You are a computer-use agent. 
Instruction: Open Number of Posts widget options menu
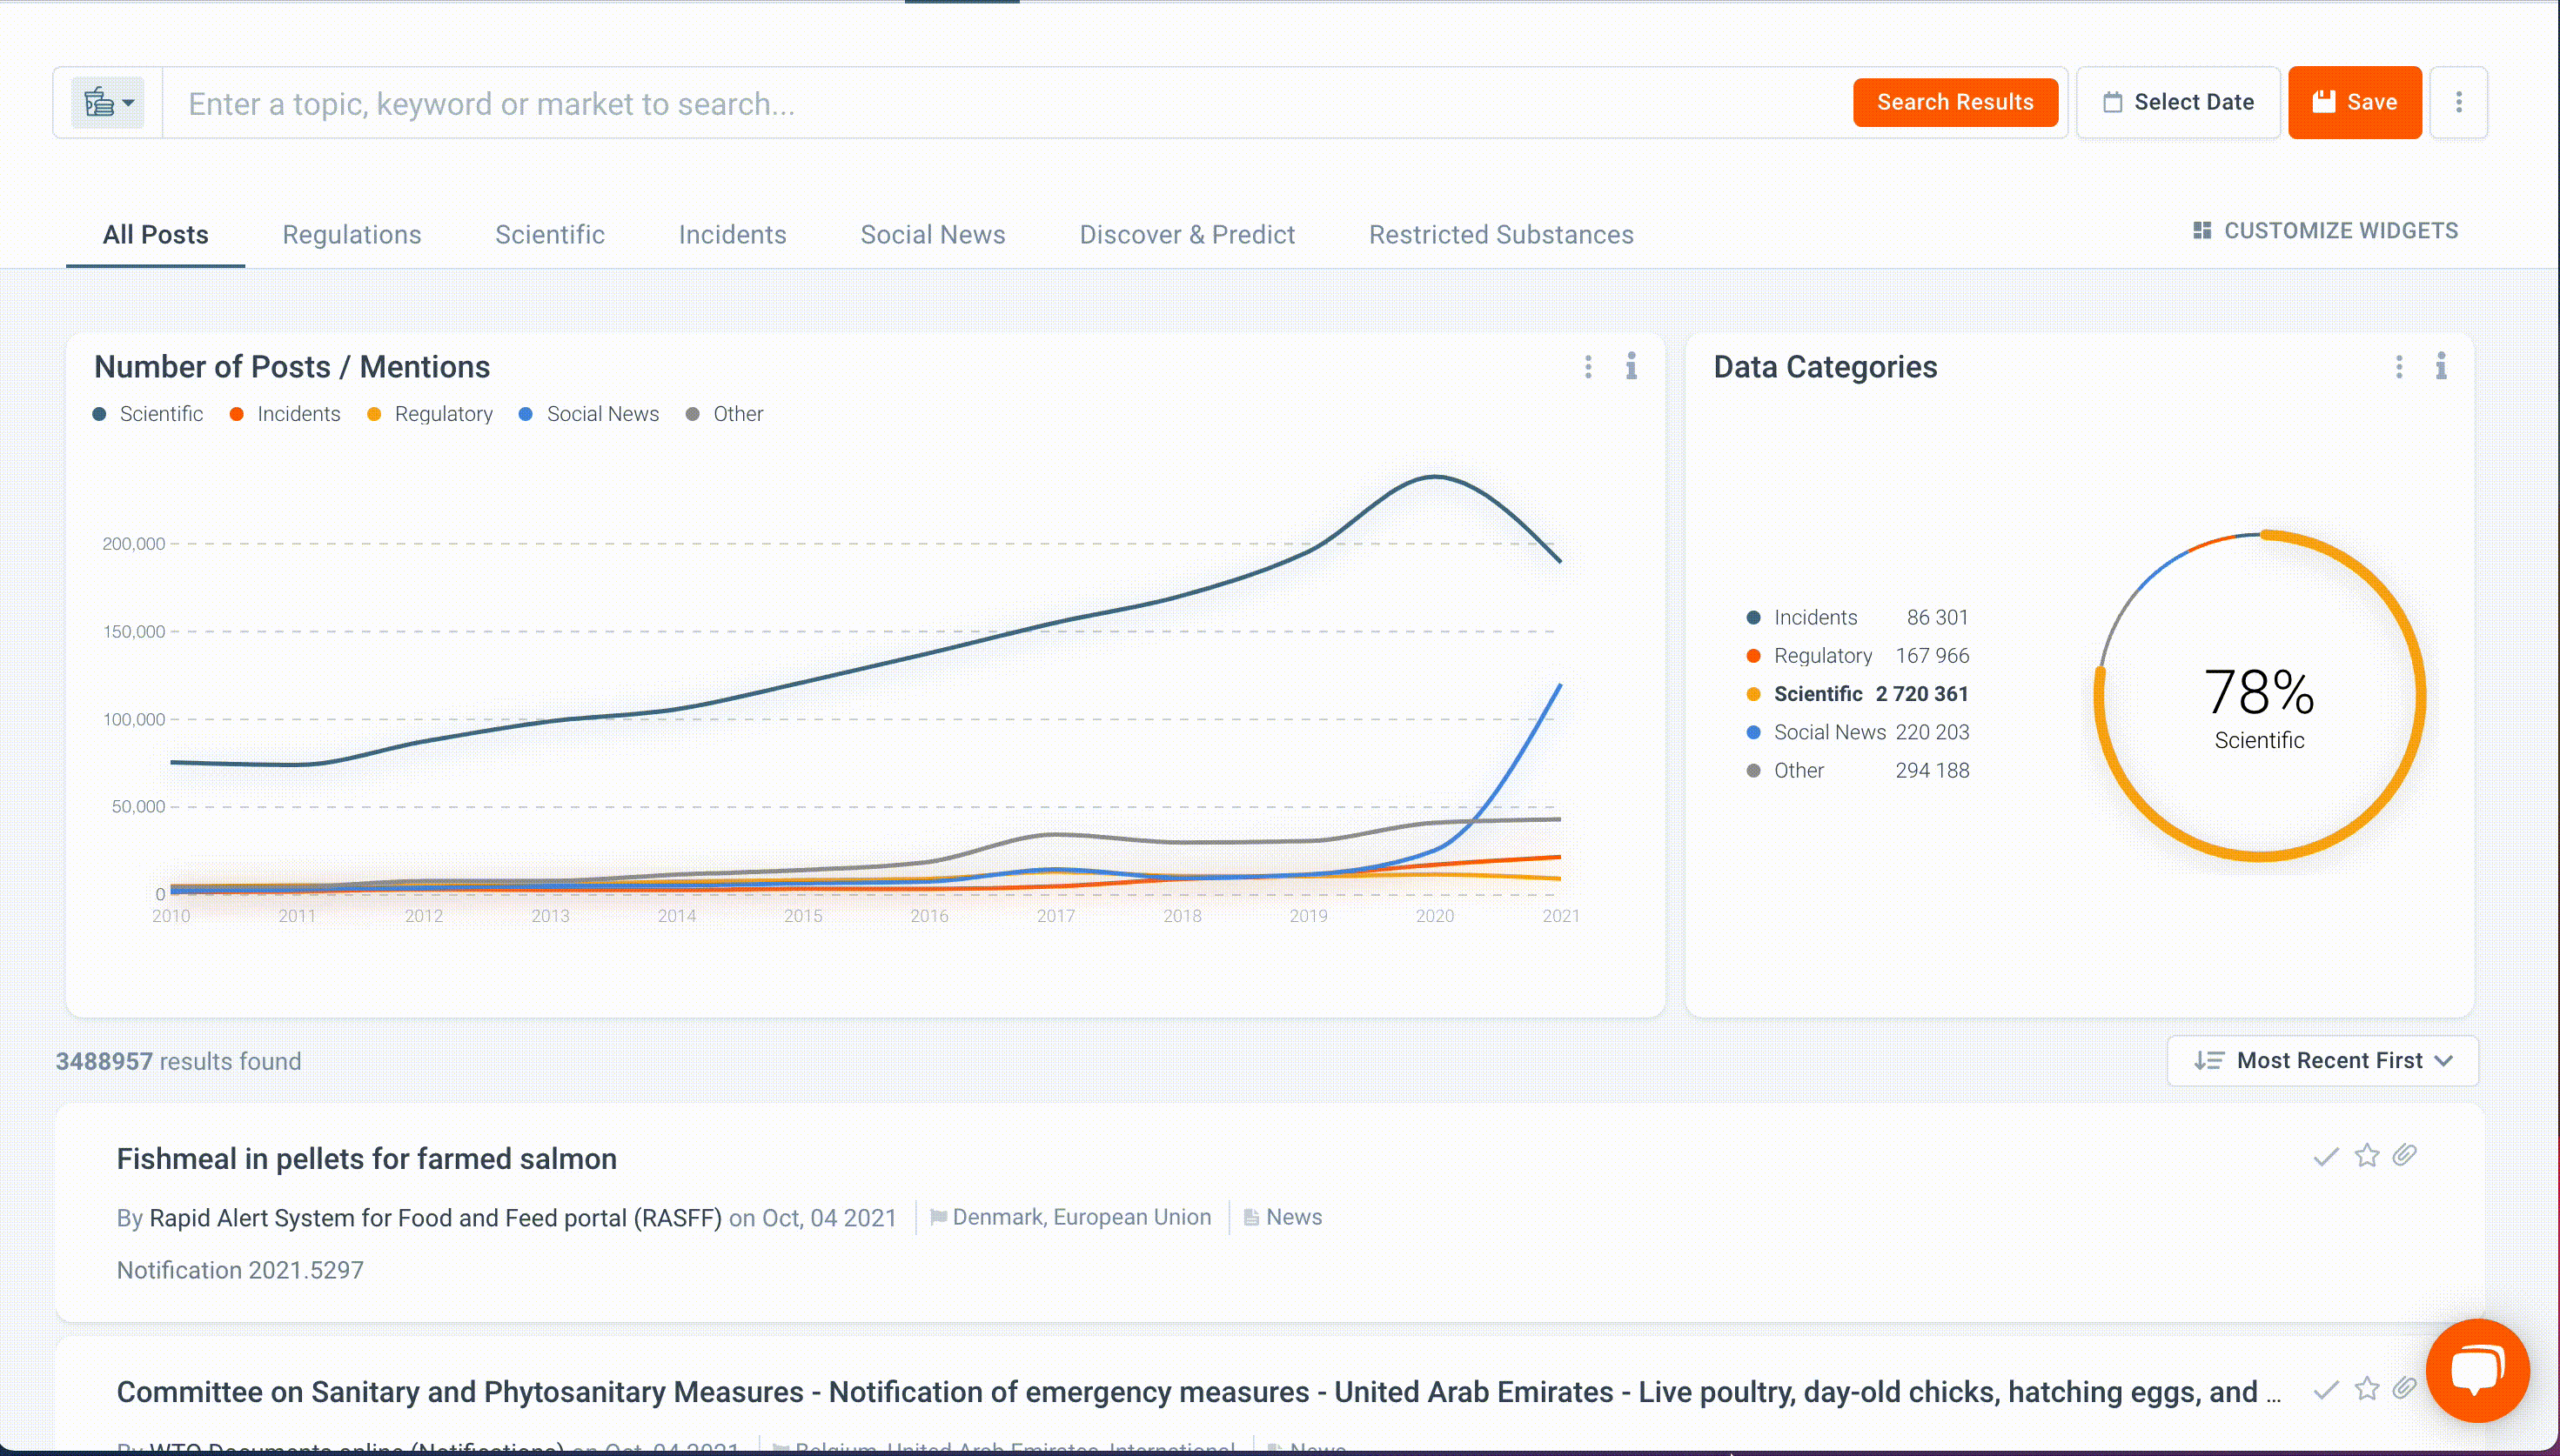1588,367
